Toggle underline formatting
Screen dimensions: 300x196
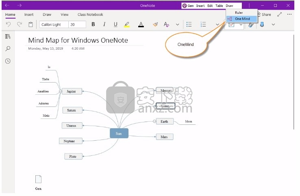click(115, 24)
